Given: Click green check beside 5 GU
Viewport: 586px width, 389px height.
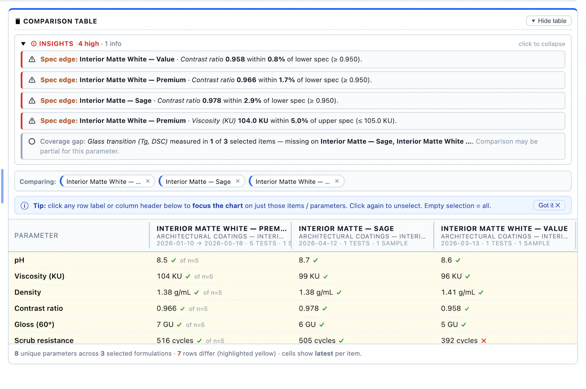Looking at the screenshot, I should pyautogui.click(x=464, y=325).
